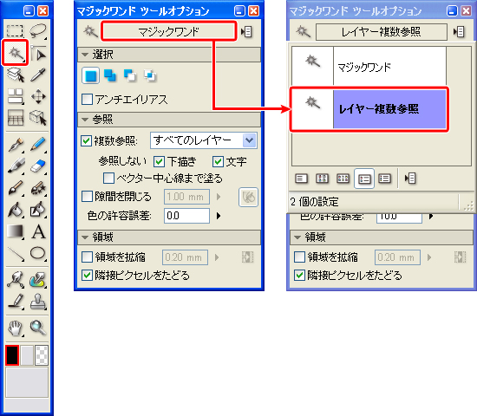Image resolution: width=477 pixels, height=416 pixels.
Task: Select the レイヤー複数参照 preset item
Action: [369, 109]
